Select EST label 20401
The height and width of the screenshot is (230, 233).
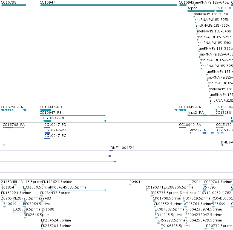coord(135,182)
